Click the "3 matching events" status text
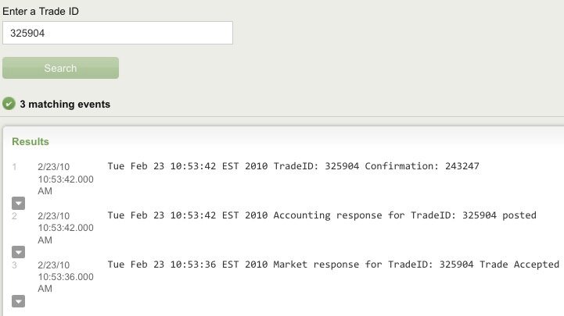The width and height of the screenshot is (564, 316). [x=65, y=104]
